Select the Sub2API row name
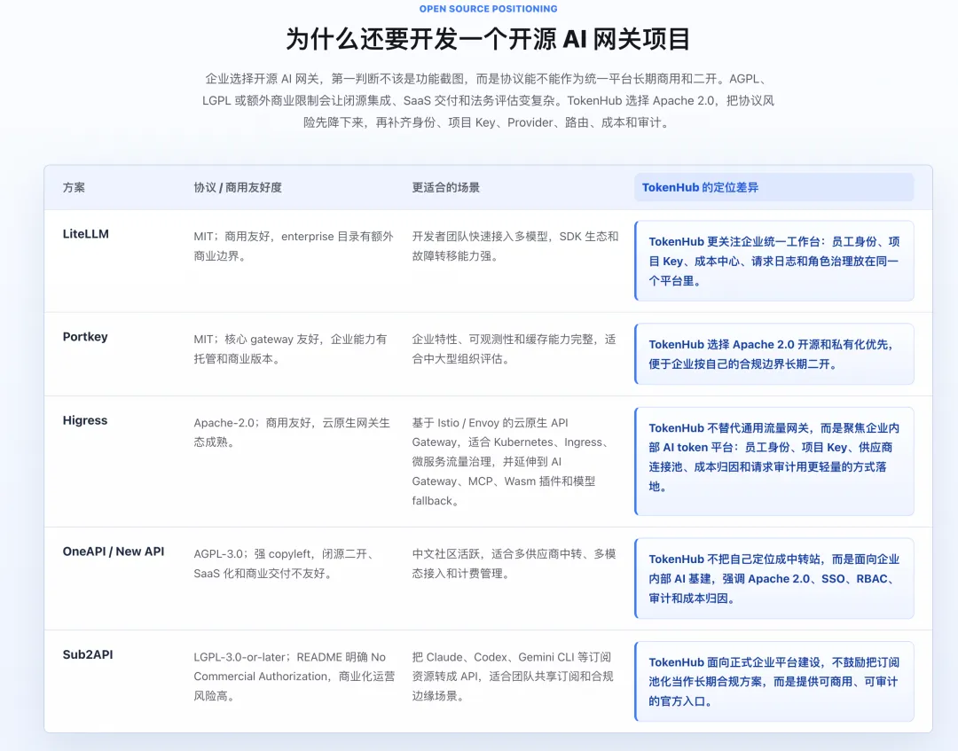The height and width of the screenshot is (751, 958). coord(88,654)
